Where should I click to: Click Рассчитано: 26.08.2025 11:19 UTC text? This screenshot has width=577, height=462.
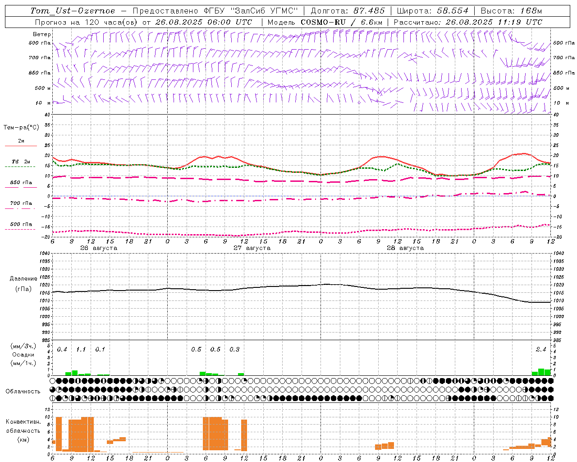[468, 22]
